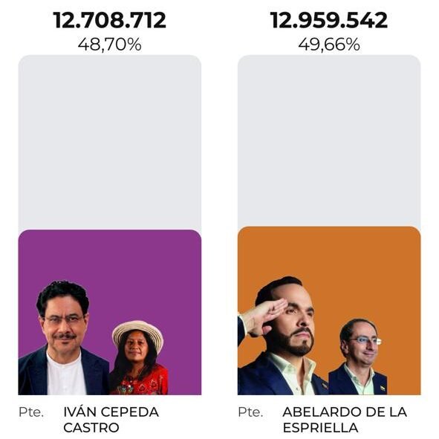Open the woman in white hat photo
The height and width of the screenshot is (439, 439).
(x=138, y=358)
